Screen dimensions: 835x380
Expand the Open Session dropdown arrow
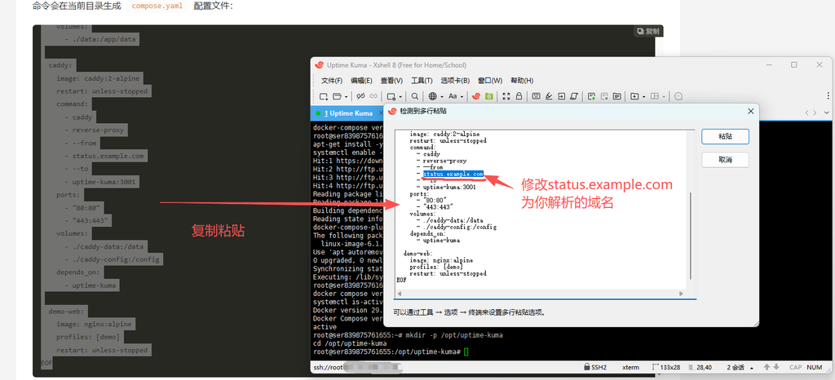click(346, 97)
